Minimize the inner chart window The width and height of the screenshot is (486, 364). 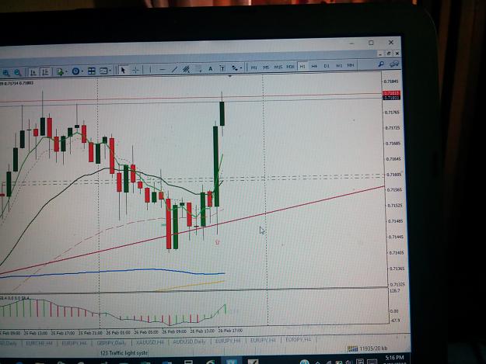380,54
